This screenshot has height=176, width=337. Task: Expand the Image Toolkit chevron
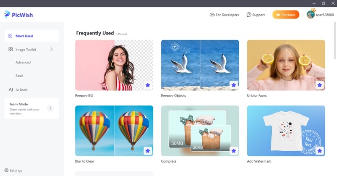click(51, 49)
